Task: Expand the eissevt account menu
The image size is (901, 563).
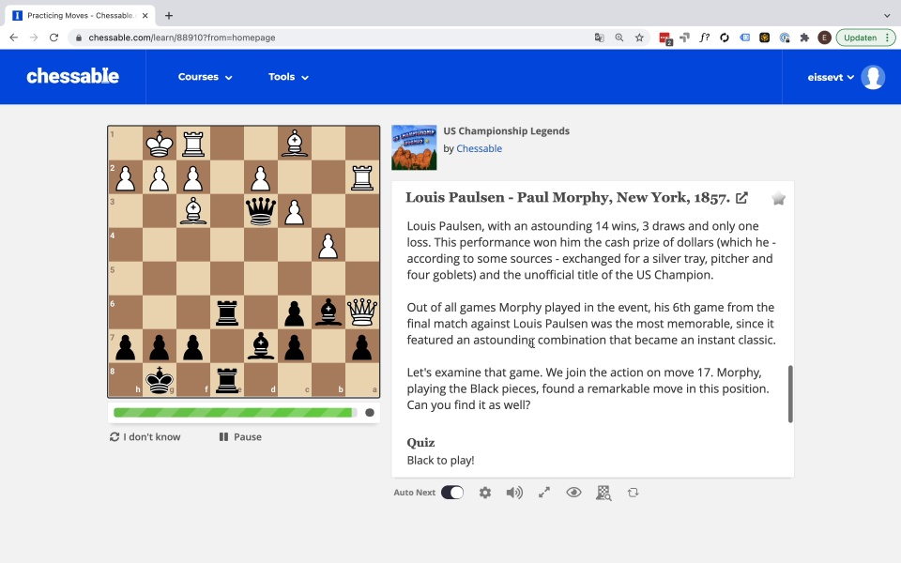Action: (x=831, y=77)
